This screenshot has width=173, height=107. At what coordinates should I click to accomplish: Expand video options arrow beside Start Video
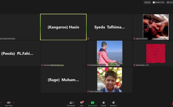(13, 102)
